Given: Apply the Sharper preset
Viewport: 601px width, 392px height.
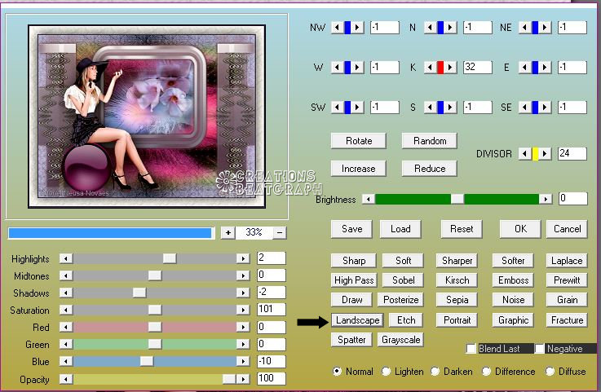Looking at the screenshot, I should tap(457, 261).
